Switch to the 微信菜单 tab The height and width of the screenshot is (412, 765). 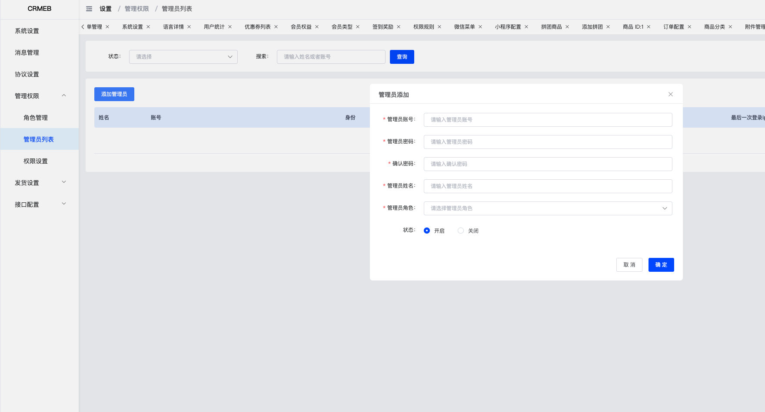point(465,27)
